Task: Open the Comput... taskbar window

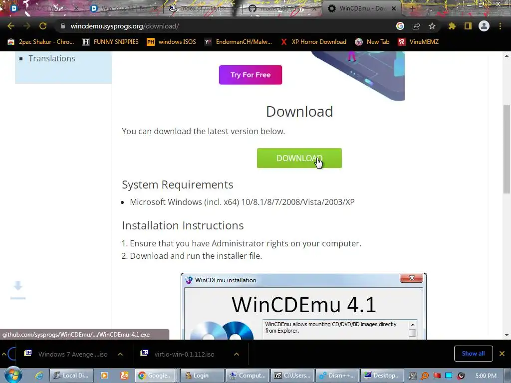Action: [248, 376]
